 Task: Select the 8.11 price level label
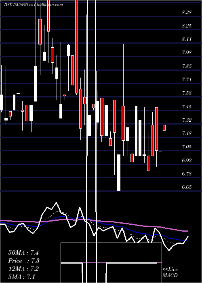[x=187, y=39]
